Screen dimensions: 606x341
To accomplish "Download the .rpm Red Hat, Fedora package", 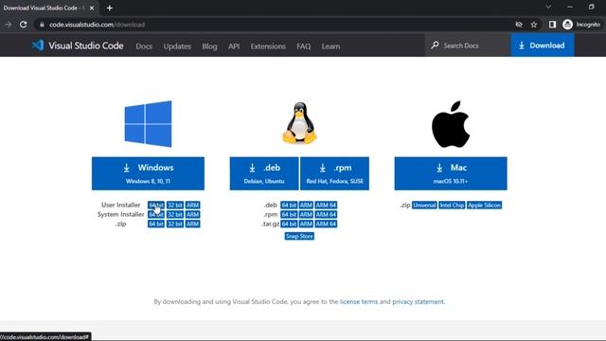I will 334,173.
